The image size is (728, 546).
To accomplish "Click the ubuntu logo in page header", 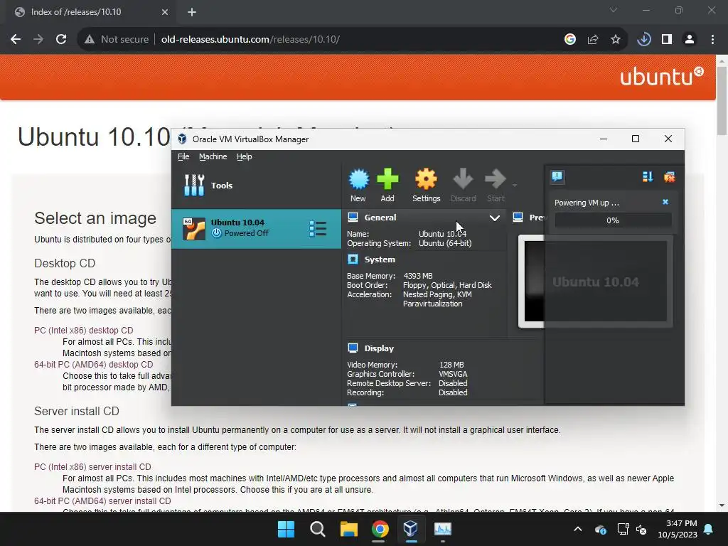I will tap(662, 77).
